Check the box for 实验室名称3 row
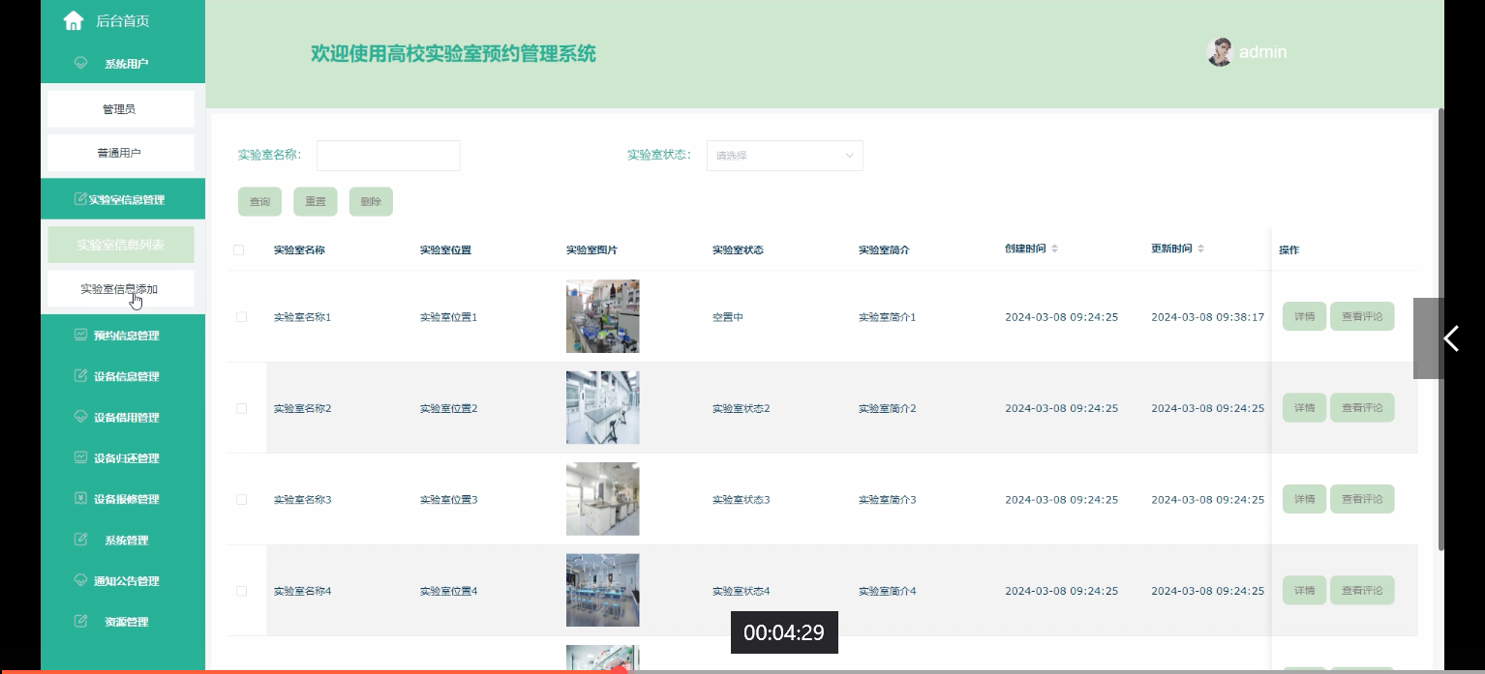Image resolution: width=1485 pixels, height=674 pixels. 241,500
